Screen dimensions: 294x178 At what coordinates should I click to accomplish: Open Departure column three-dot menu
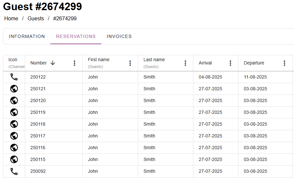coord(285,63)
